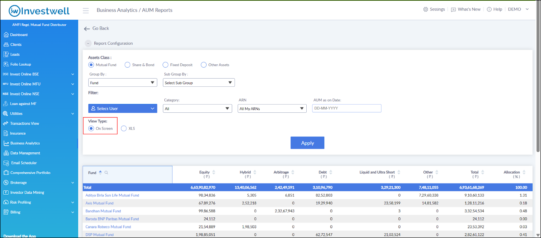Open Clients from the sidebar
This screenshot has width=541, height=238.
point(16,45)
